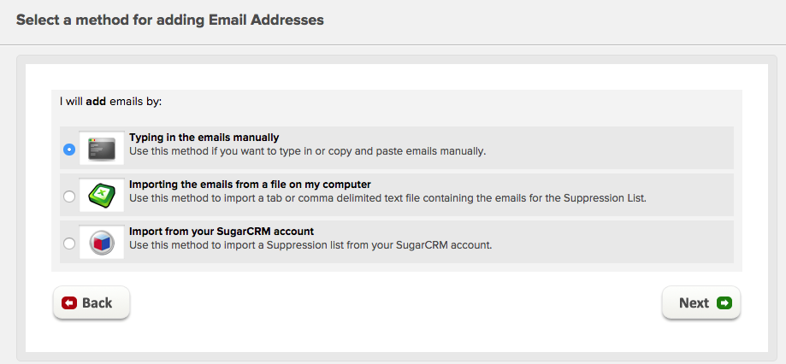Select the 'Typing in the emails manually' radio button
The width and height of the screenshot is (786, 364).
click(69, 150)
